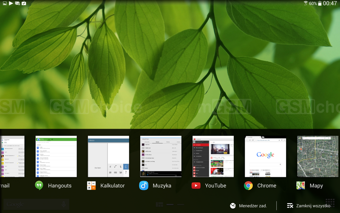
Task: Open the YouTube recent app thumbnail
Action: coord(213,156)
